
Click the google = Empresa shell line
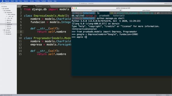[x=105, y=34]
